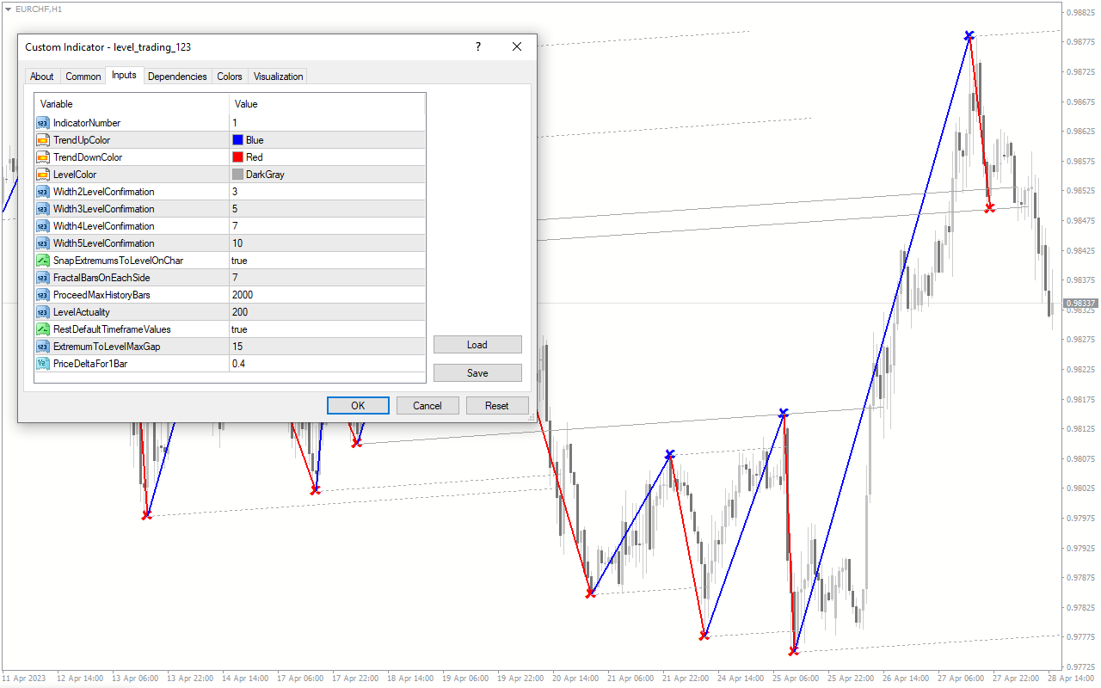1101x688 pixels.
Task: Click the blue X peak marker near 0.98775
Action: 969,36
